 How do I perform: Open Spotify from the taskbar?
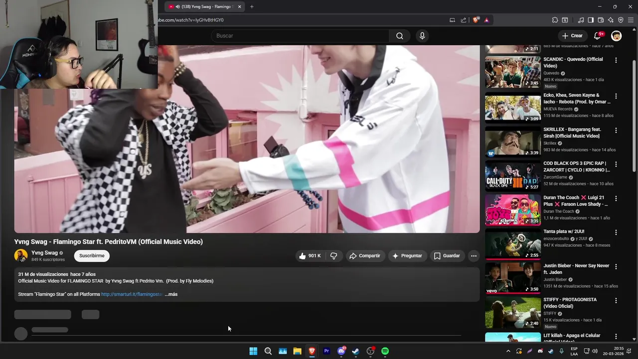pos(385,351)
